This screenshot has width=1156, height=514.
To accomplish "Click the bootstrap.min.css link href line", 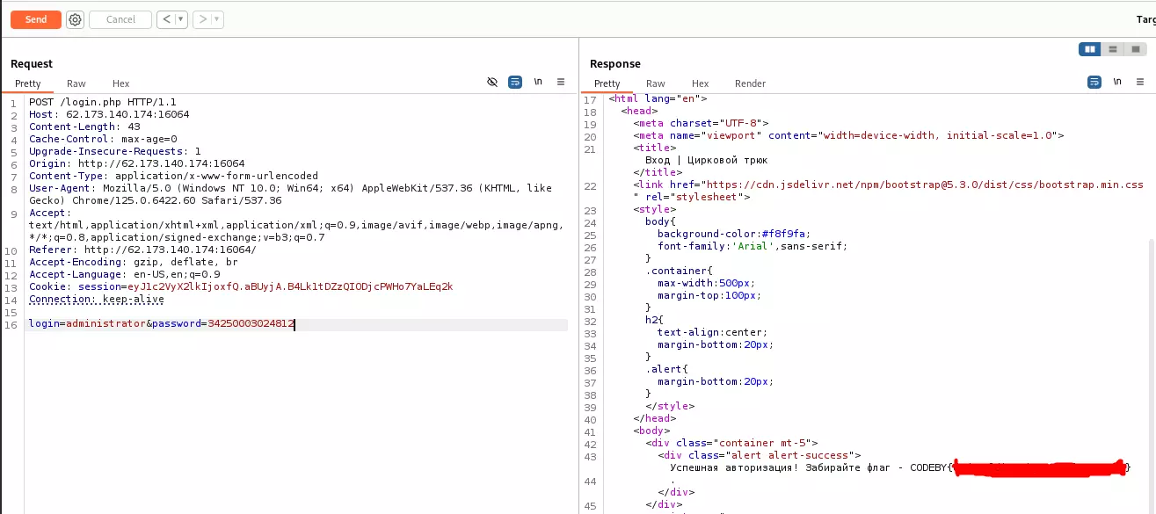I will (x=888, y=185).
